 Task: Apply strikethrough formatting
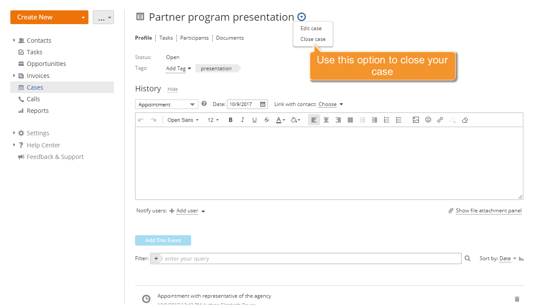click(267, 120)
